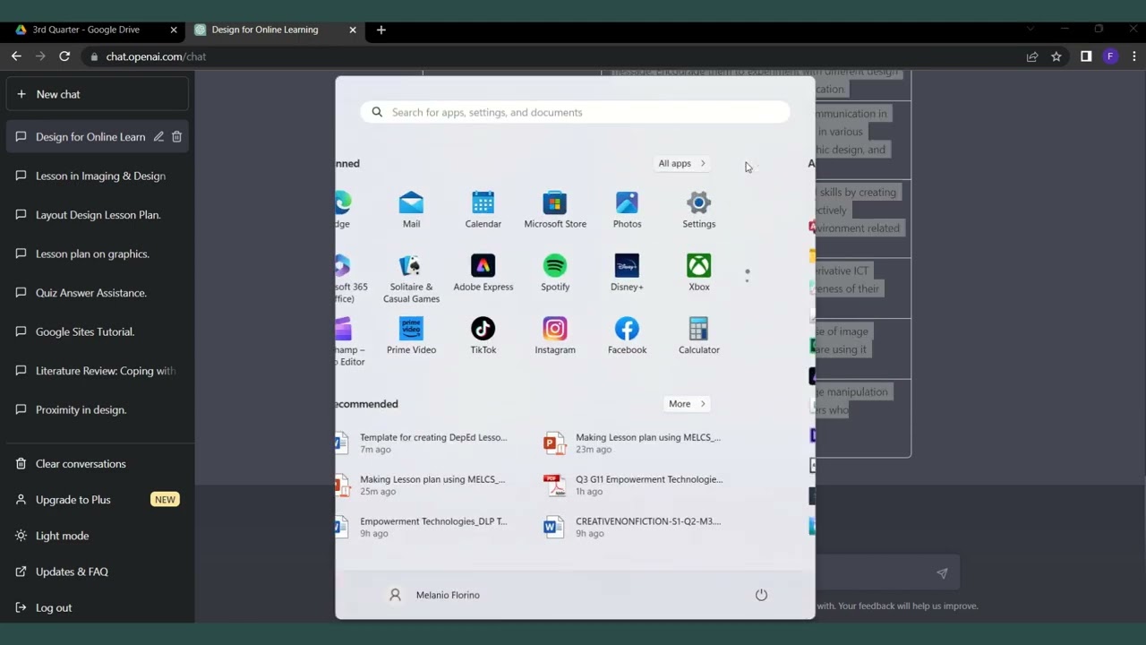1146x645 pixels.
Task: Share this page icon in address bar
Action: [1032, 56]
